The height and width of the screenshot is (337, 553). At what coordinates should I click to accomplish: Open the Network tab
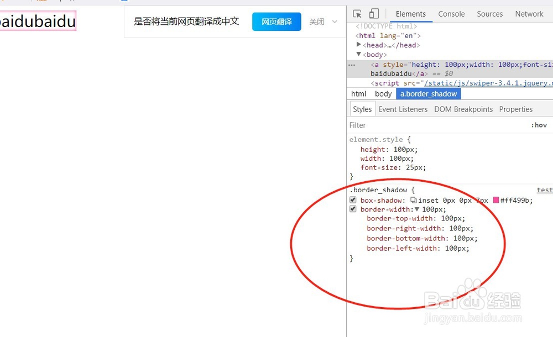[x=529, y=14]
